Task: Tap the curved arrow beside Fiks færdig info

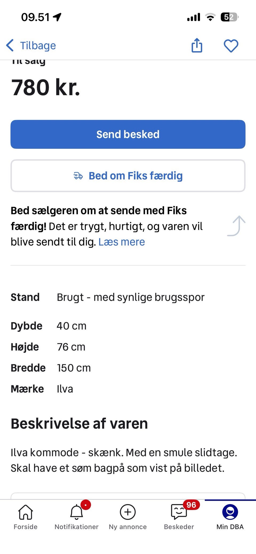Action: pyautogui.click(x=237, y=226)
